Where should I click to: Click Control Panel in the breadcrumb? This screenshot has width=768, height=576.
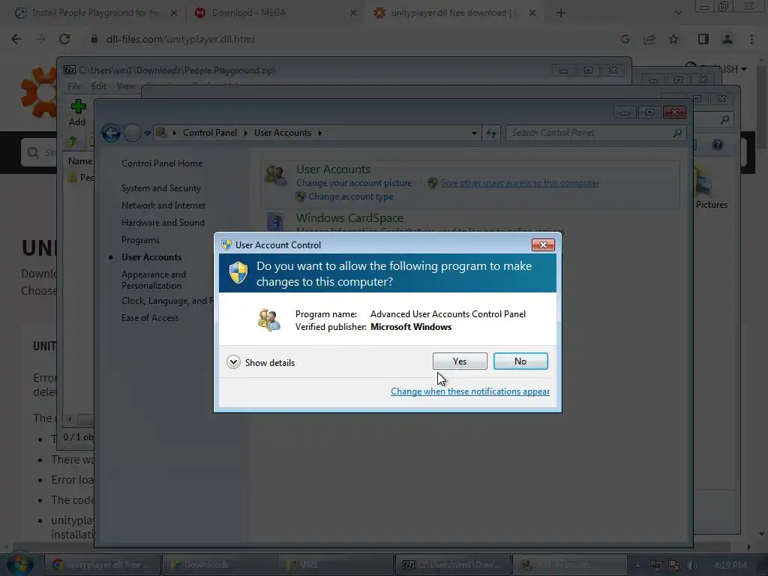click(210, 133)
